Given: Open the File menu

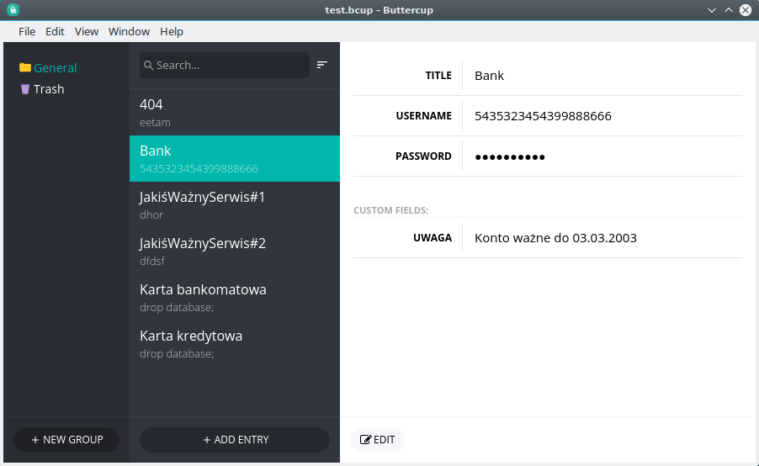Looking at the screenshot, I should (x=27, y=31).
